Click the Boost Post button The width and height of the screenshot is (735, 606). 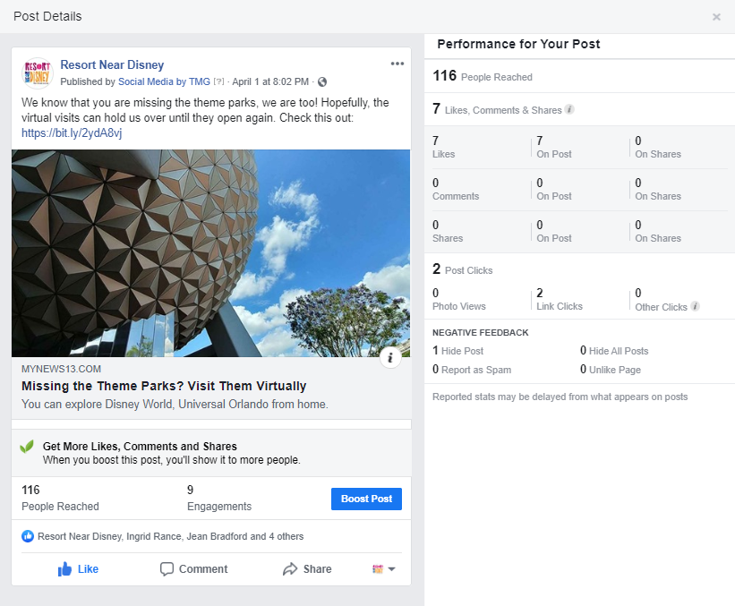tap(366, 499)
